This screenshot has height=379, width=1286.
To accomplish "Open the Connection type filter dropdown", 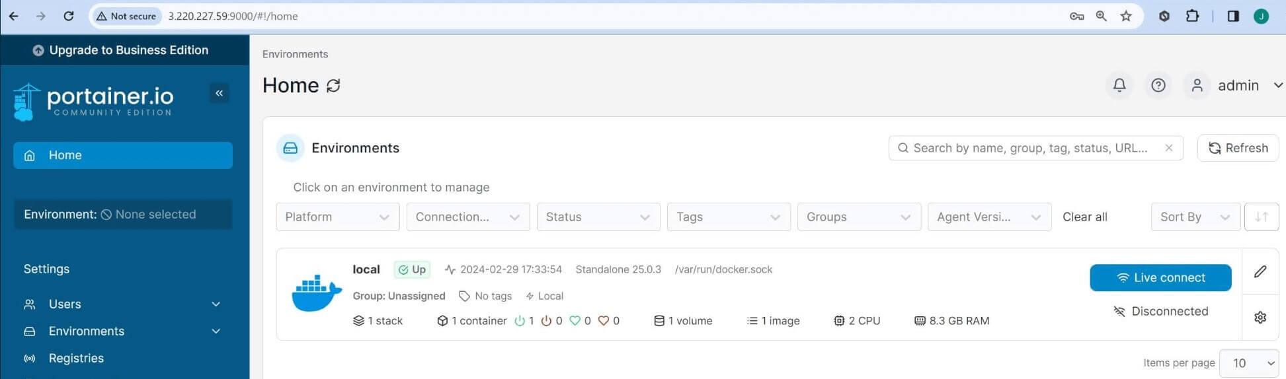I will 468,217.
